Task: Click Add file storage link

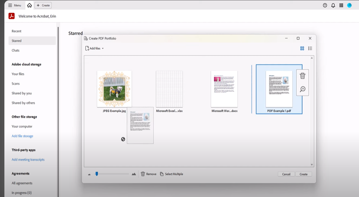Action: tap(22, 136)
